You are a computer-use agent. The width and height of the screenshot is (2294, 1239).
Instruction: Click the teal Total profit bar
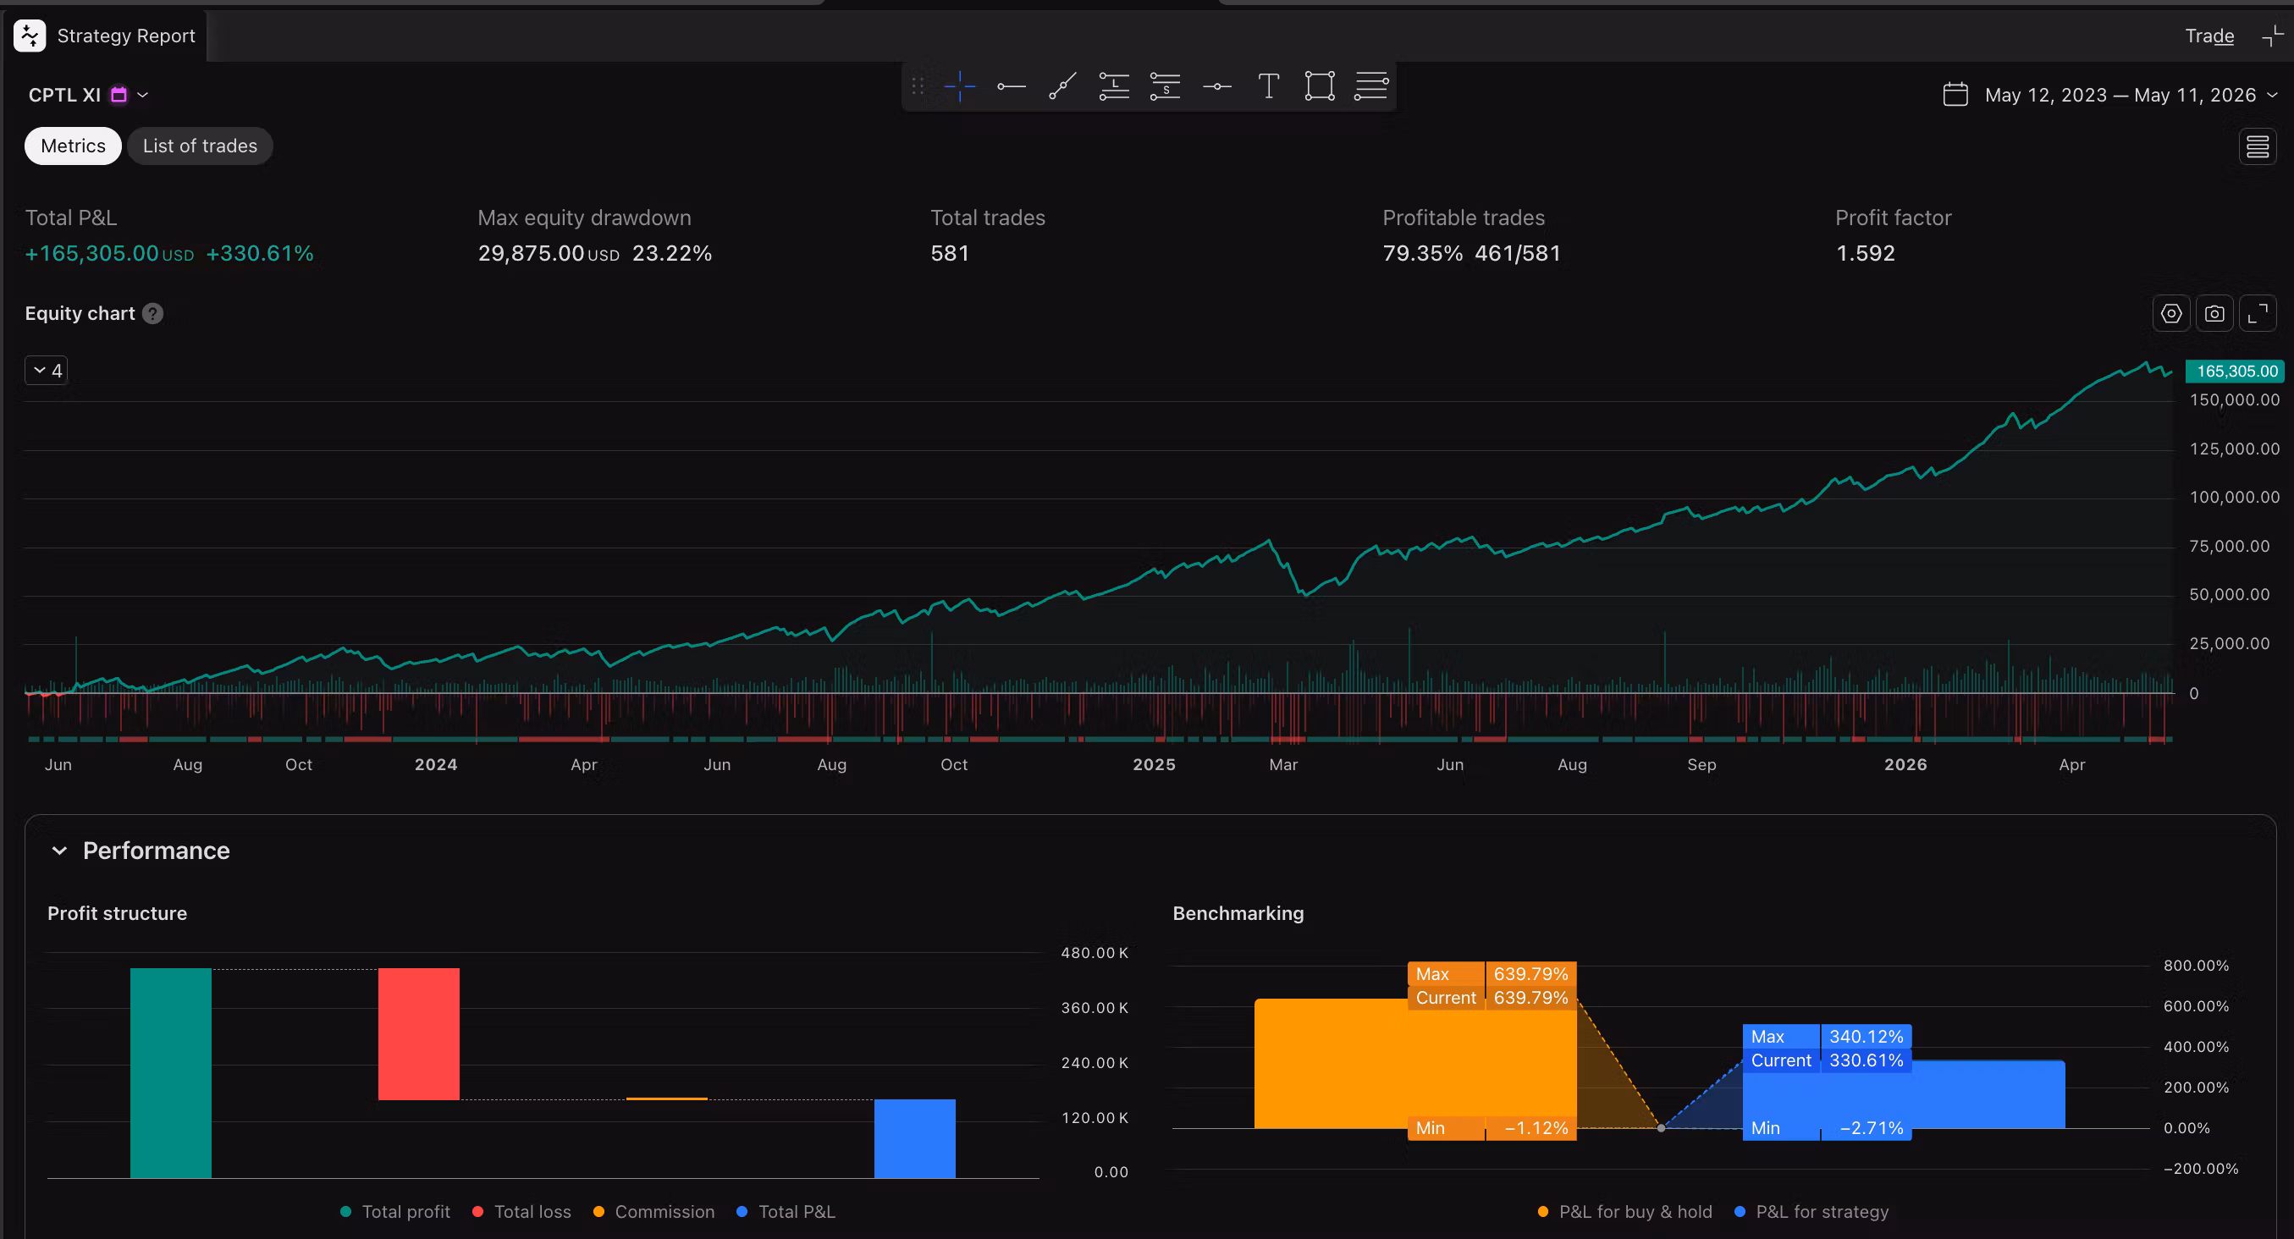[171, 1073]
